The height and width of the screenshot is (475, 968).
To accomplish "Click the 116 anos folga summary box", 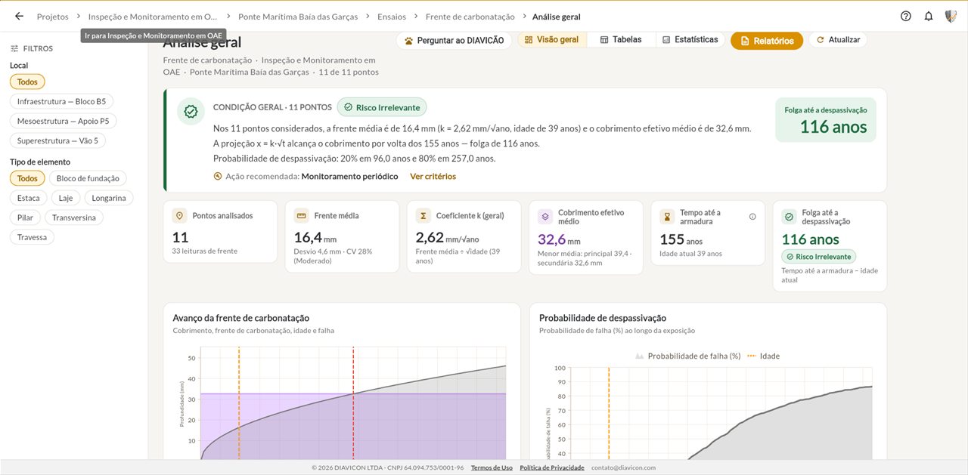I will [x=826, y=119].
